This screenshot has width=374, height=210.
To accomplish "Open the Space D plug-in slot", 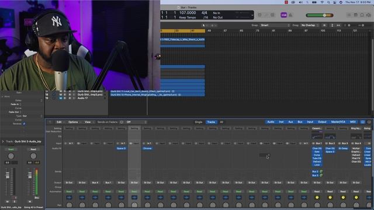I will click(121, 148).
